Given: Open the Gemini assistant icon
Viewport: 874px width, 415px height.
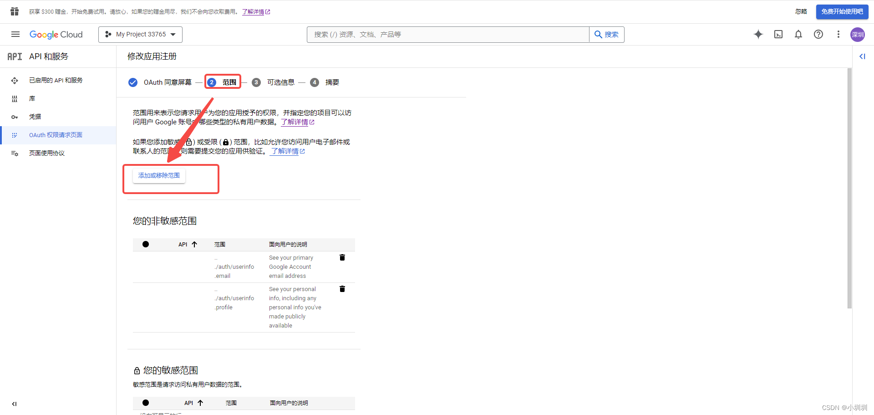Looking at the screenshot, I should pyautogui.click(x=758, y=34).
